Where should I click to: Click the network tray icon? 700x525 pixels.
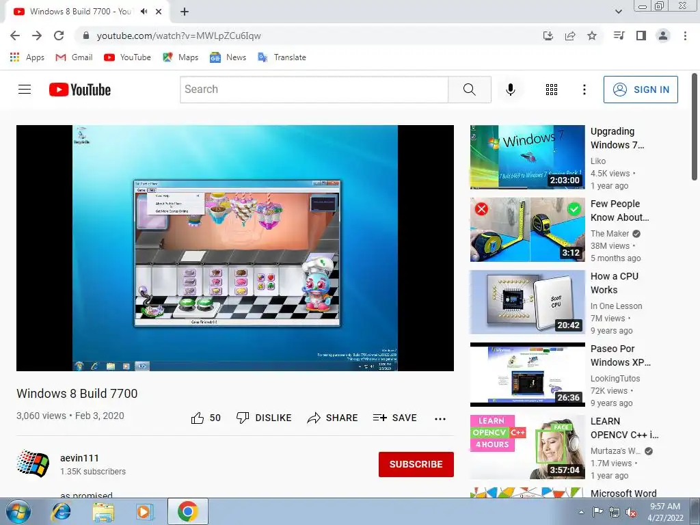tap(615, 512)
